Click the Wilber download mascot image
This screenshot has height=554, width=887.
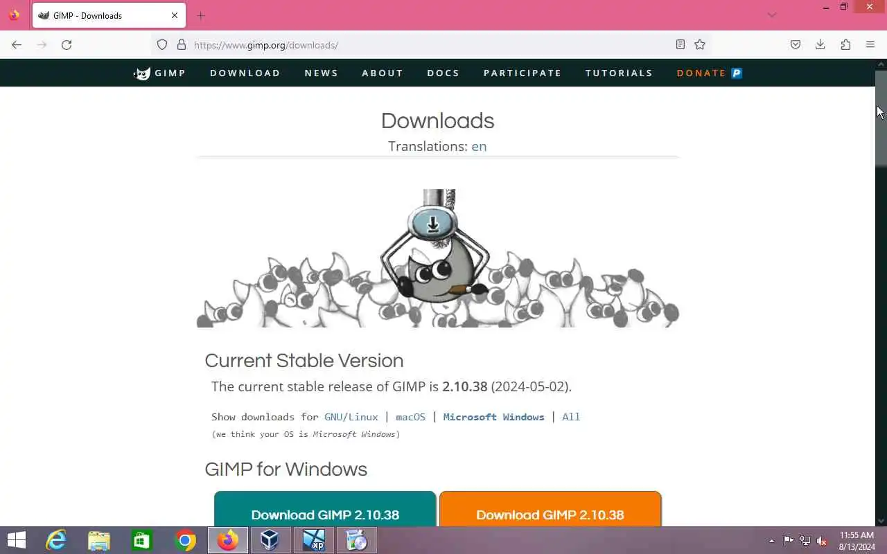(x=438, y=258)
